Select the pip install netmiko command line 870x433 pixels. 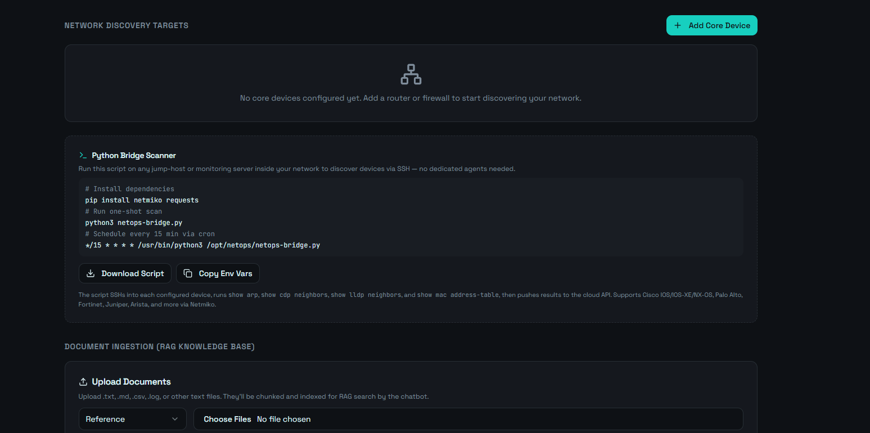[x=142, y=200]
